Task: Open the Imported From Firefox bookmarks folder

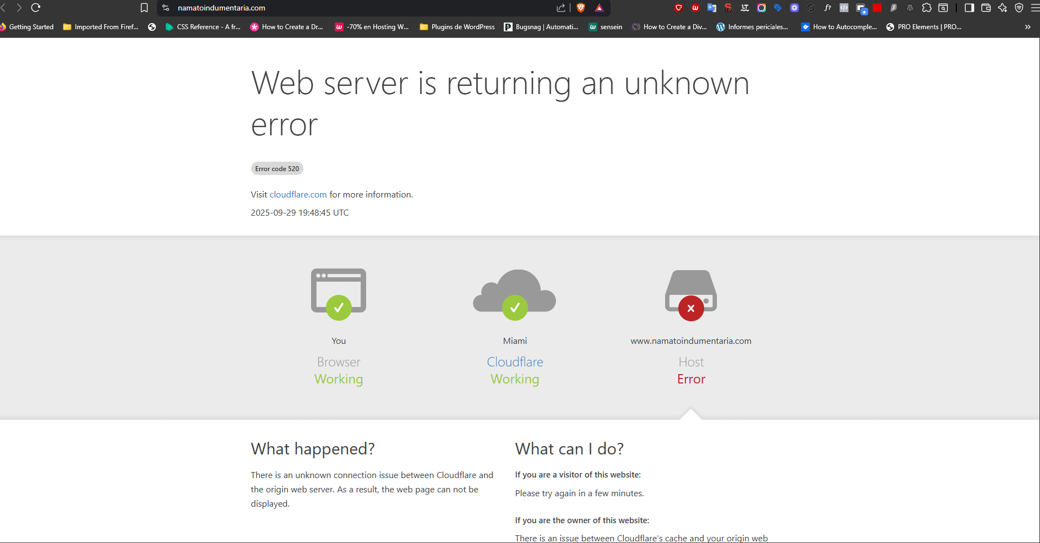Action: tap(101, 27)
